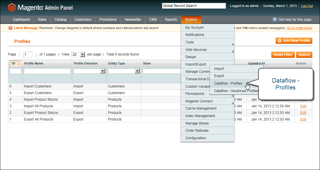Image resolution: width=320 pixels, height=170 pixels.
Task: Open the Newsletter menu
Action: pos(133,20)
